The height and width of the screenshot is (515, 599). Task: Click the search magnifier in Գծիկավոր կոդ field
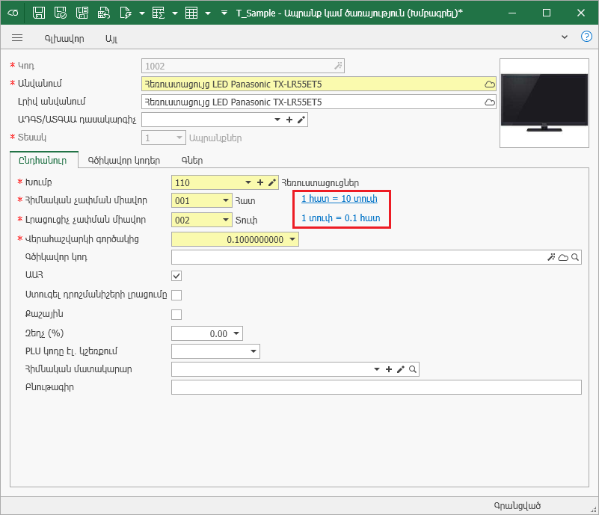[x=574, y=257]
